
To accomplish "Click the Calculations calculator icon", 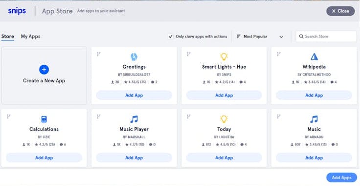I will tap(44, 119).
